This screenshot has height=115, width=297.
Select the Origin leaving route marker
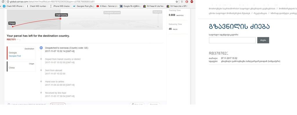click(61, 15)
